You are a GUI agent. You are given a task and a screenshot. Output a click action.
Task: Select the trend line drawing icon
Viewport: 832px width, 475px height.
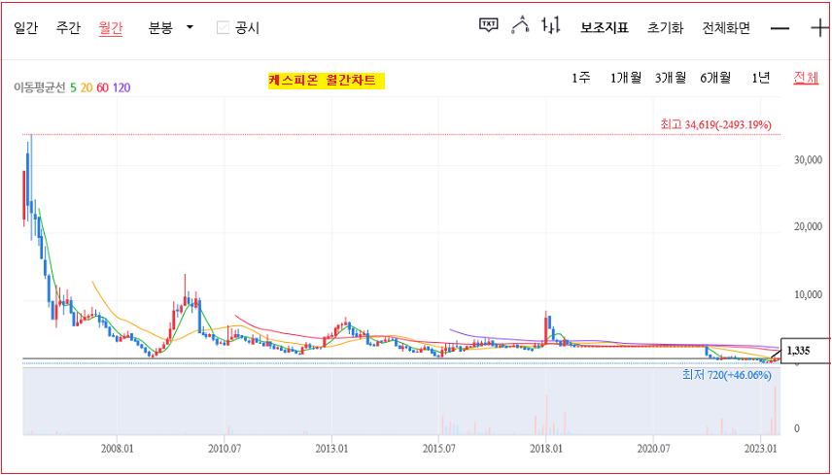click(521, 25)
